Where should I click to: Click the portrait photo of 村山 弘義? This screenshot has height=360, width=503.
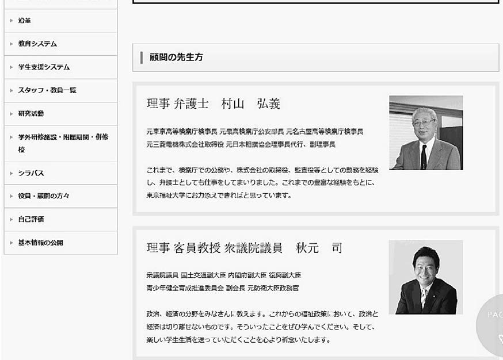[x=425, y=133]
